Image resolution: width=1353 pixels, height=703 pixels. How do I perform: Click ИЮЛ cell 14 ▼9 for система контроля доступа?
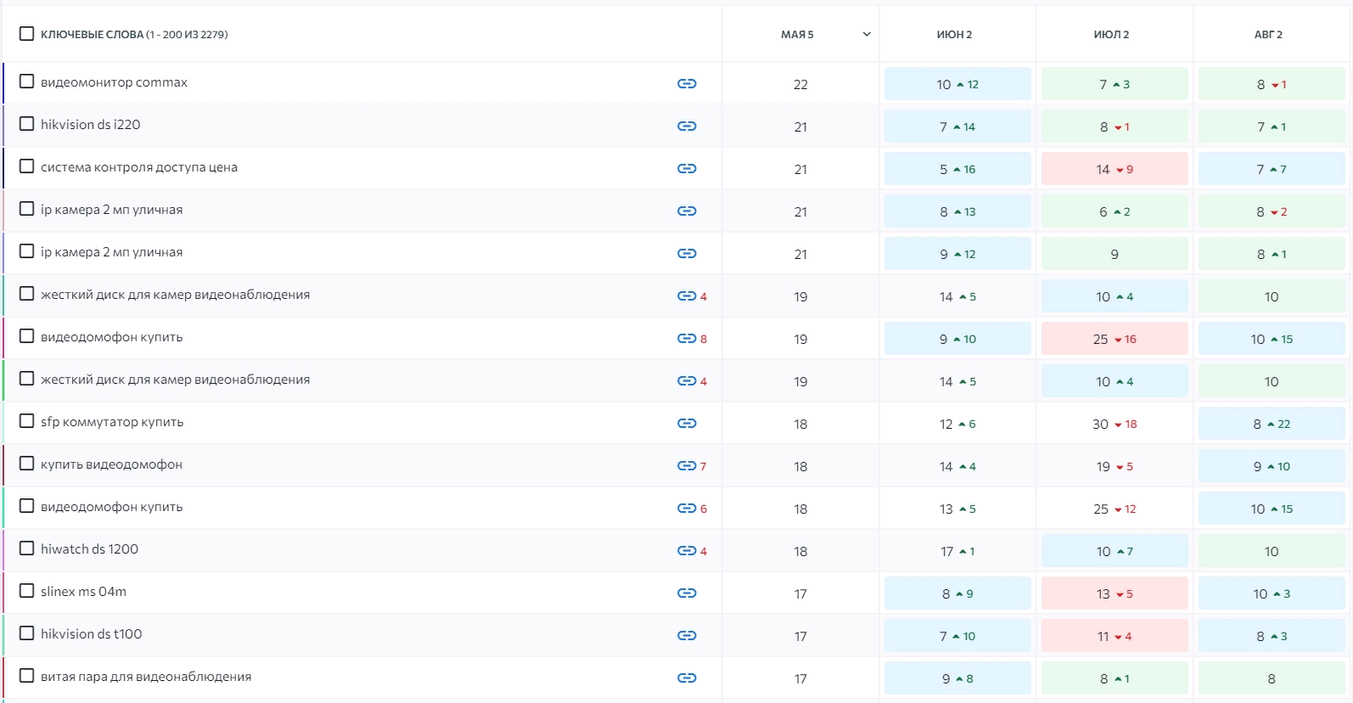(1114, 169)
